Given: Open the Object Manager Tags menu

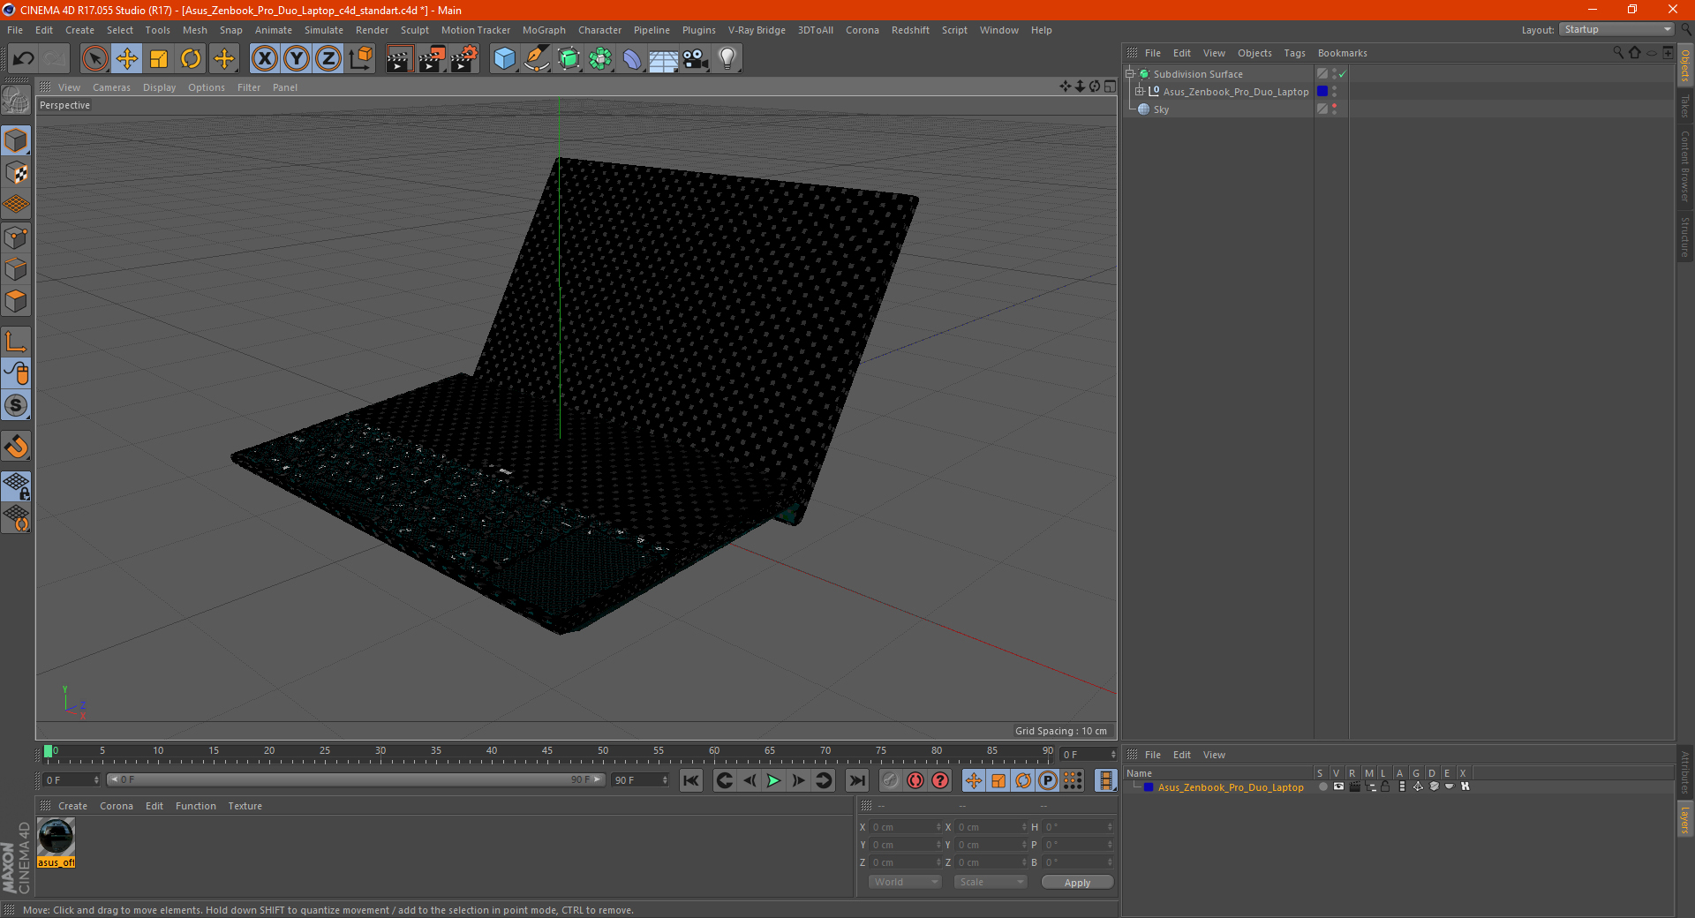Looking at the screenshot, I should [1294, 53].
